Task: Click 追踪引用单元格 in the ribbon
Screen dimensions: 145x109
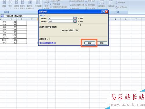Action: click(x=77, y=1)
